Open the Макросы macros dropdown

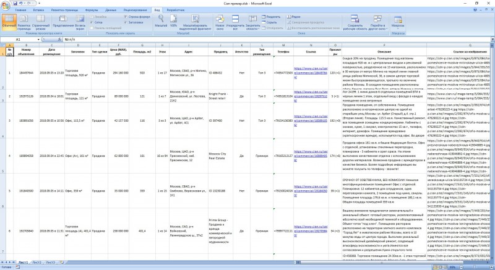pyautogui.click(x=398, y=22)
